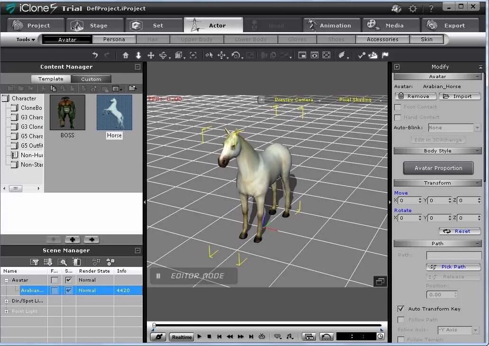This screenshot has width=489, height=346.
Task: Open the Custom tab in Content Manager
Action: [91, 79]
